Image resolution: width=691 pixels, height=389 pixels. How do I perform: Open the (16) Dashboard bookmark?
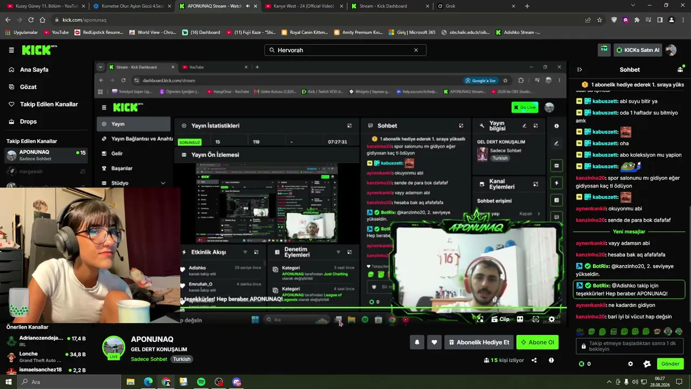201,32
